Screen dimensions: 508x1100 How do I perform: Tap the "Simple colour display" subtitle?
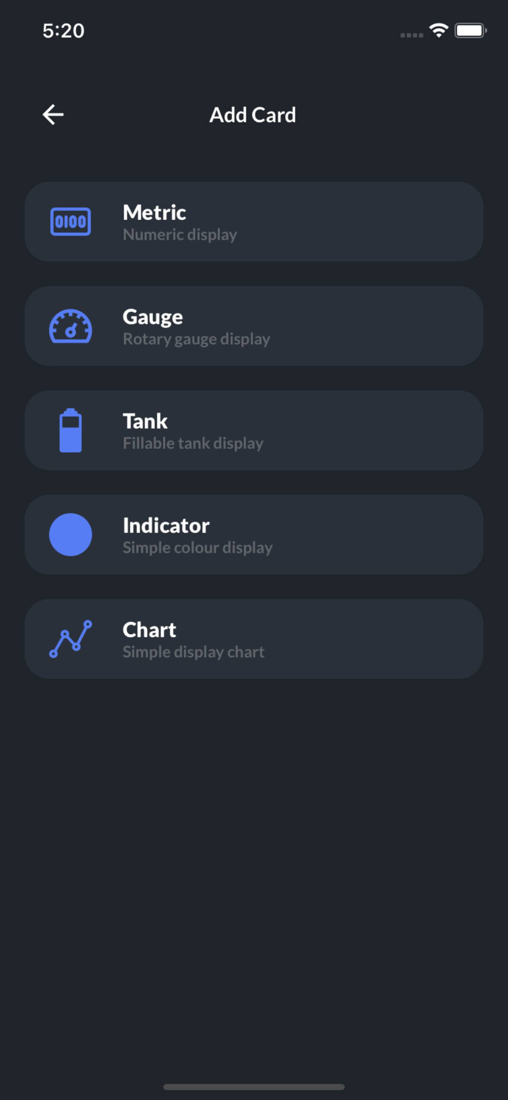(x=197, y=548)
